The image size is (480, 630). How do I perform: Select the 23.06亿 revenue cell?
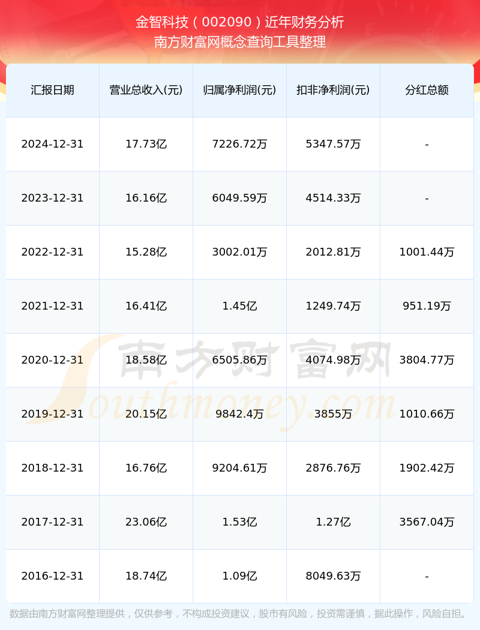point(146,522)
